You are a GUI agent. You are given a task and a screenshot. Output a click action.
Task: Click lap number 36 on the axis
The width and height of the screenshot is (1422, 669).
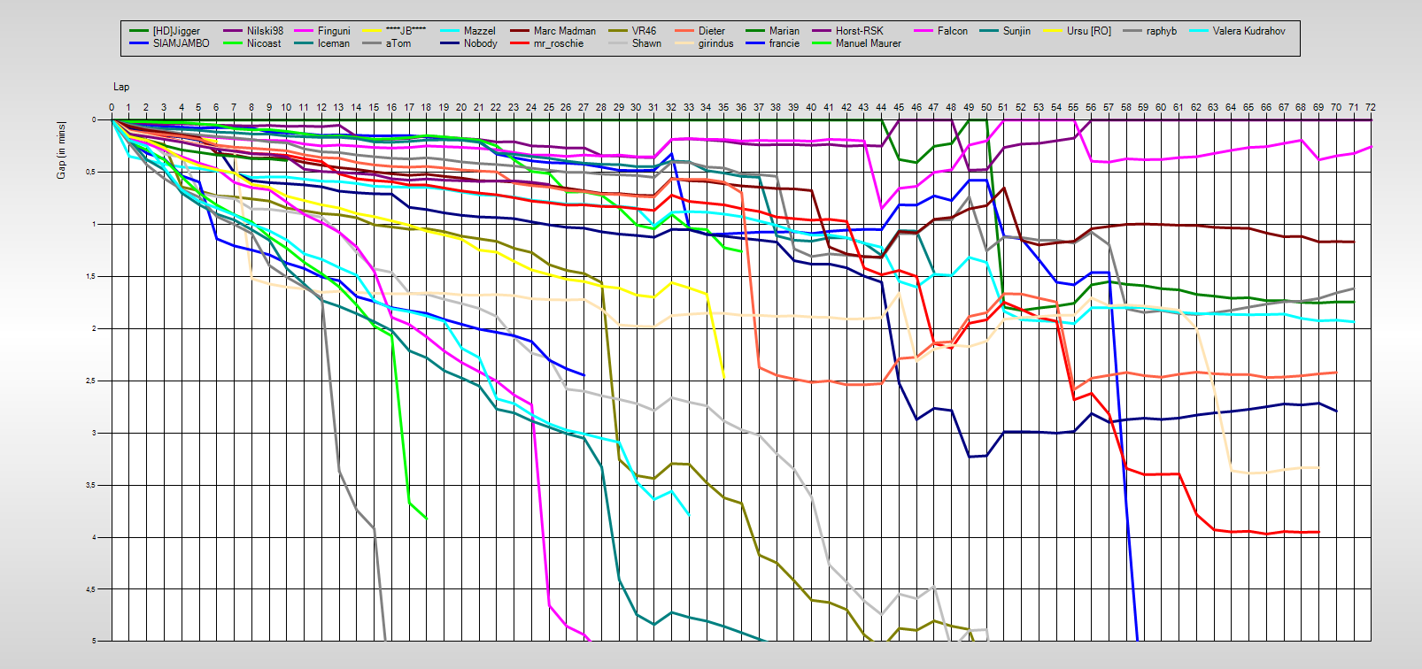pyautogui.click(x=741, y=107)
